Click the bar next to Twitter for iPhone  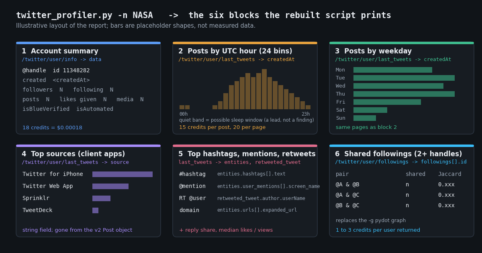click(x=123, y=174)
